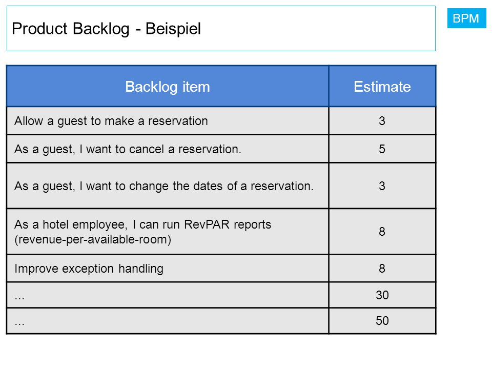
Task: Click the estimate value 30
Action: click(x=382, y=295)
